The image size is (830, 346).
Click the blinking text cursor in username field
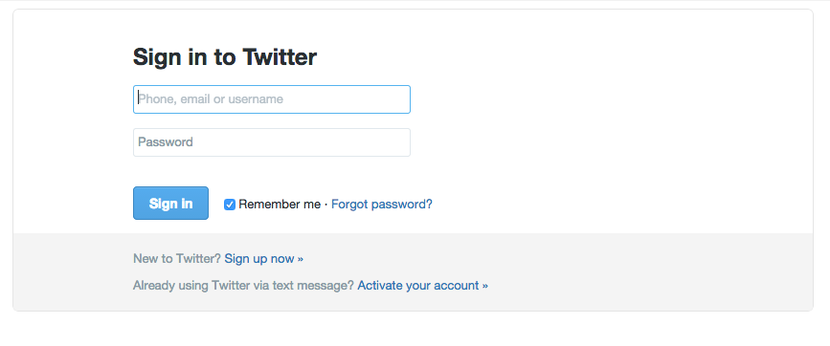coord(139,98)
